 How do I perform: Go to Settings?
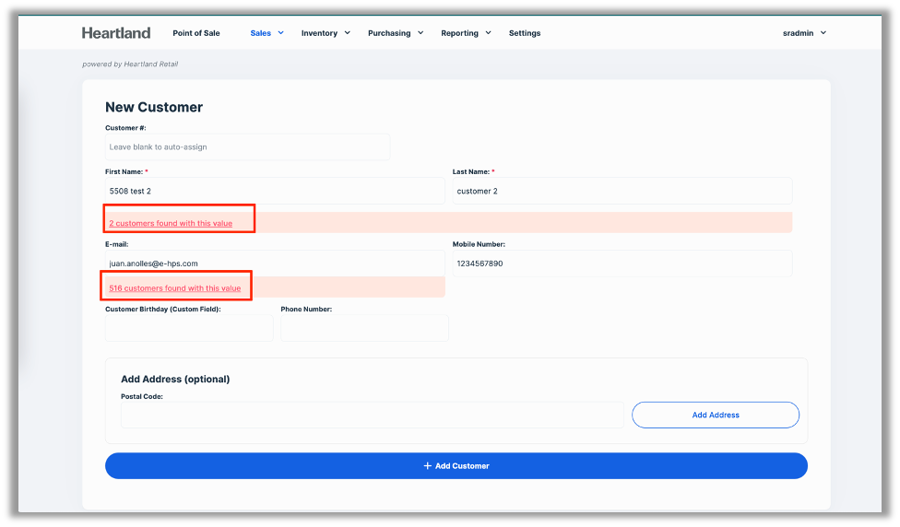(525, 33)
